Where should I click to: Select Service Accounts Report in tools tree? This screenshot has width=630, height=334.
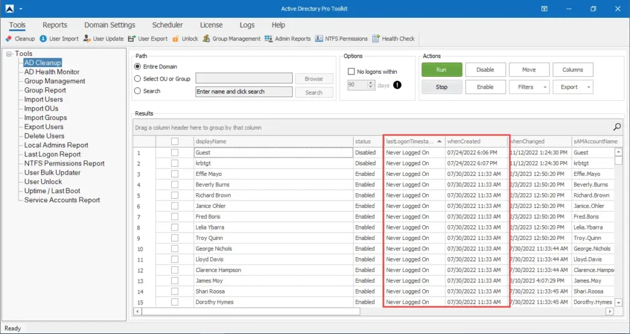pyautogui.click(x=62, y=200)
